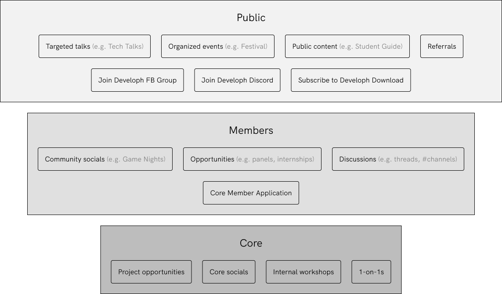Select the Core section heading
Image resolution: width=502 pixels, height=294 pixels.
pyautogui.click(x=251, y=243)
